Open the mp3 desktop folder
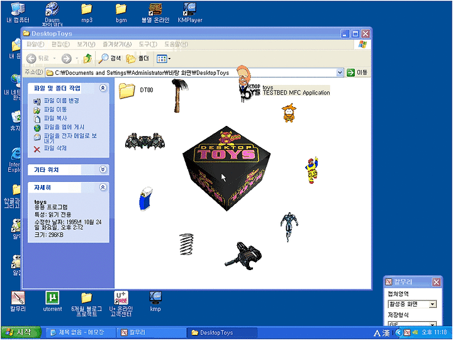The image size is (453, 340). tap(87, 13)
